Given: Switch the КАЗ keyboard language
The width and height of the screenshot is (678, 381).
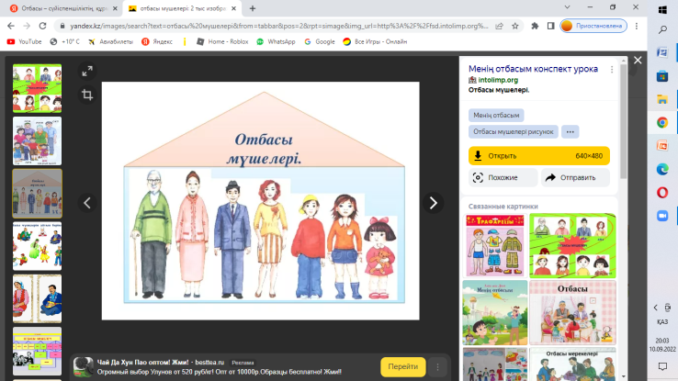Looking at the screenshot, I should coord(662,322).
